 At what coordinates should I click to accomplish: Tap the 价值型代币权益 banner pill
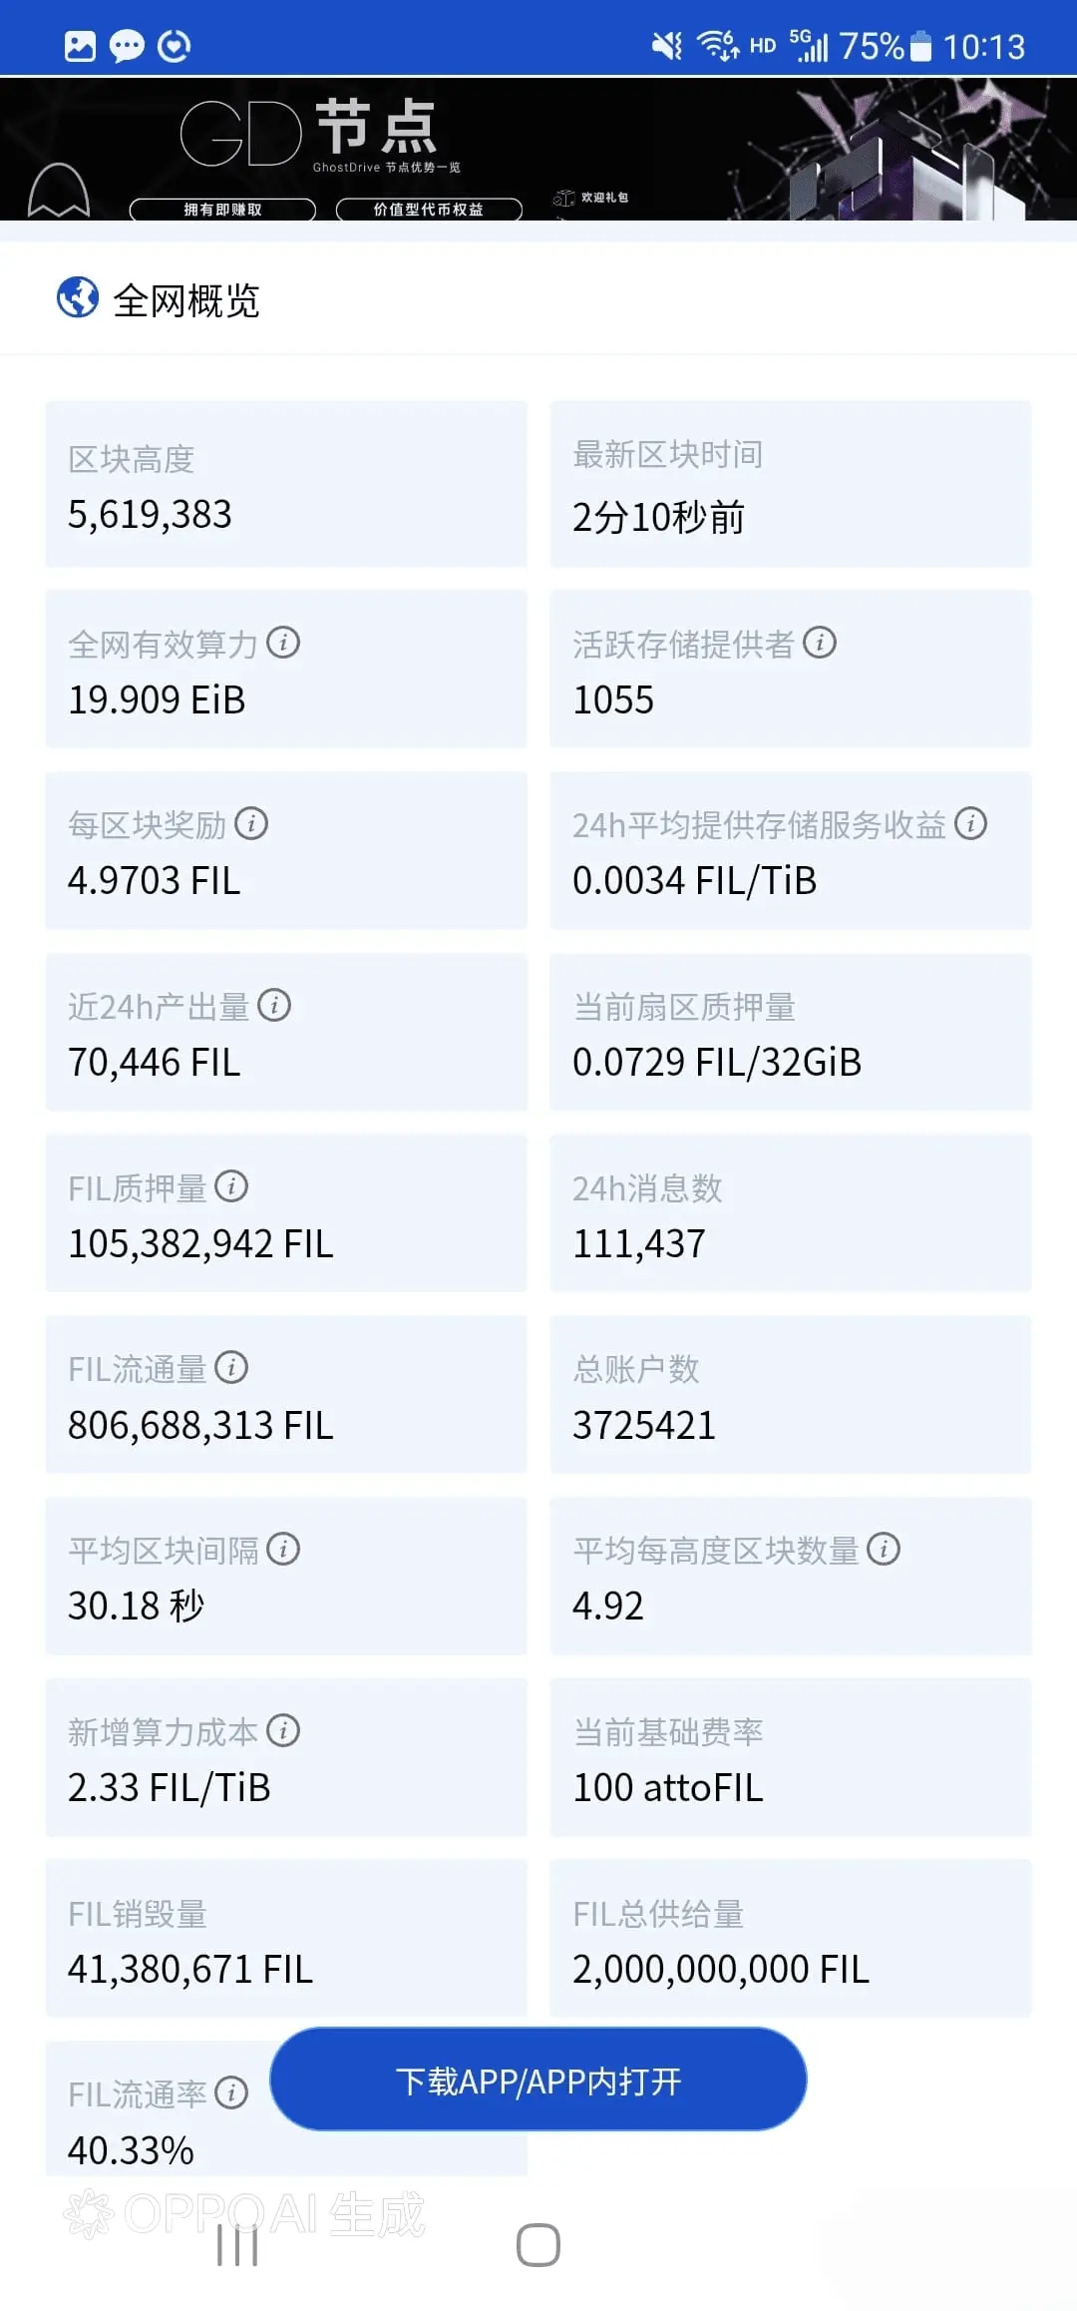(x=429, y=210)
